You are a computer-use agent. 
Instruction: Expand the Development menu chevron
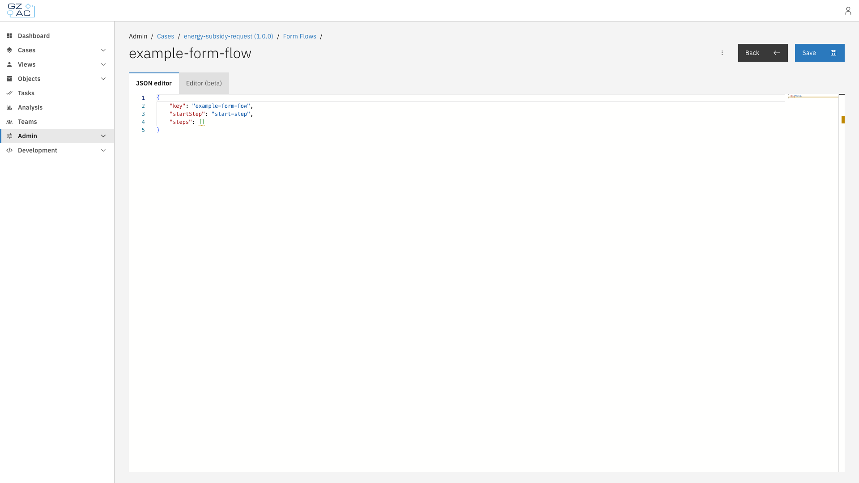coord(103,150)
